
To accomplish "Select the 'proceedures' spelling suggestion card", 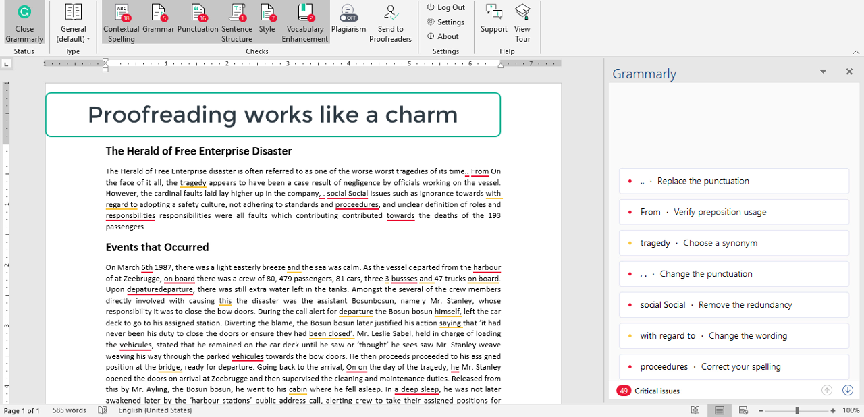I will 734,367.
